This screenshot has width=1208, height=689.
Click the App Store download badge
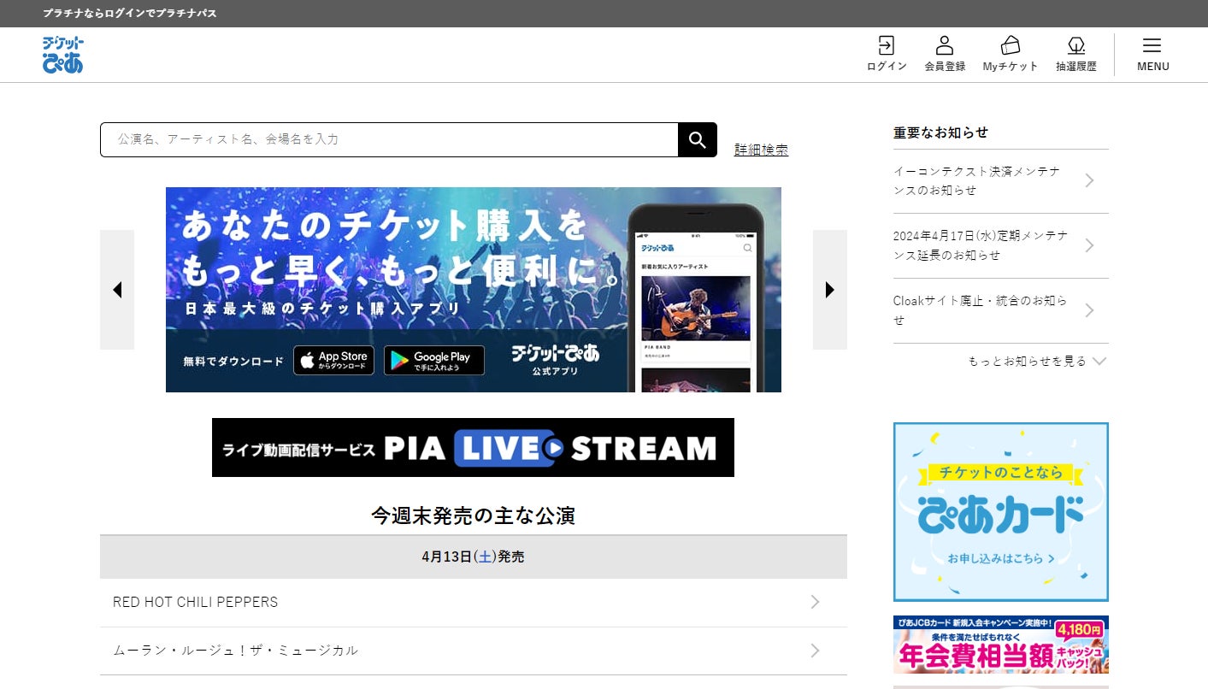pos(334,360)
